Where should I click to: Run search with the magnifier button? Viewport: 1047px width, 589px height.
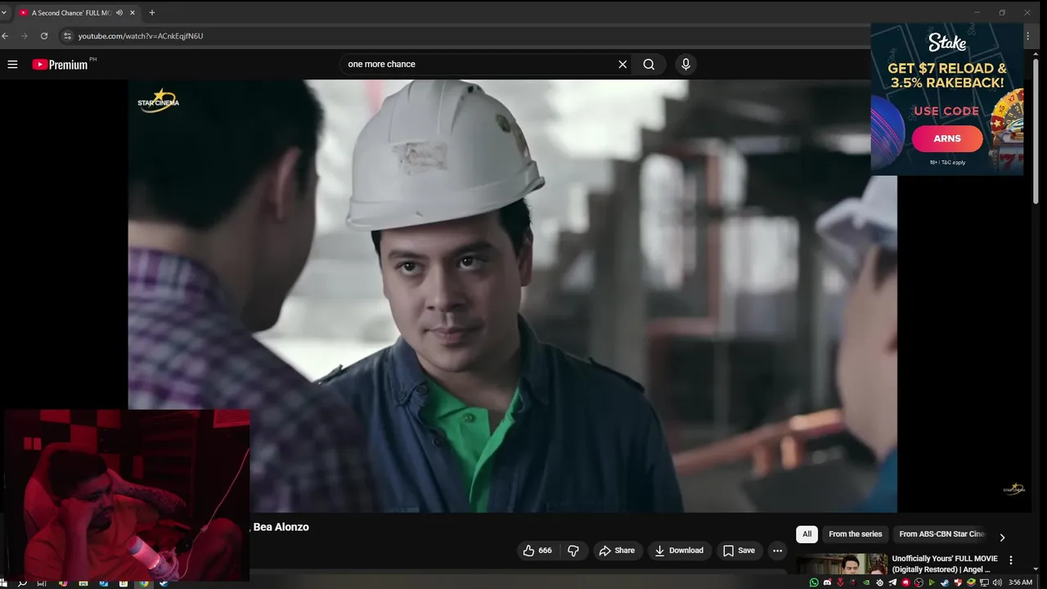click(x=649, y=64)
